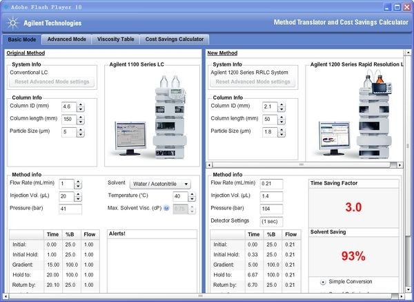
Task: Open the Viscosity Table tab
Action: click(x=116, y=39)
